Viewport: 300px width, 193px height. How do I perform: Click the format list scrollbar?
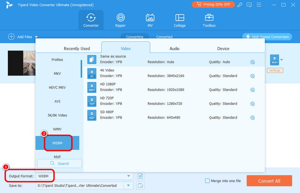81,69
